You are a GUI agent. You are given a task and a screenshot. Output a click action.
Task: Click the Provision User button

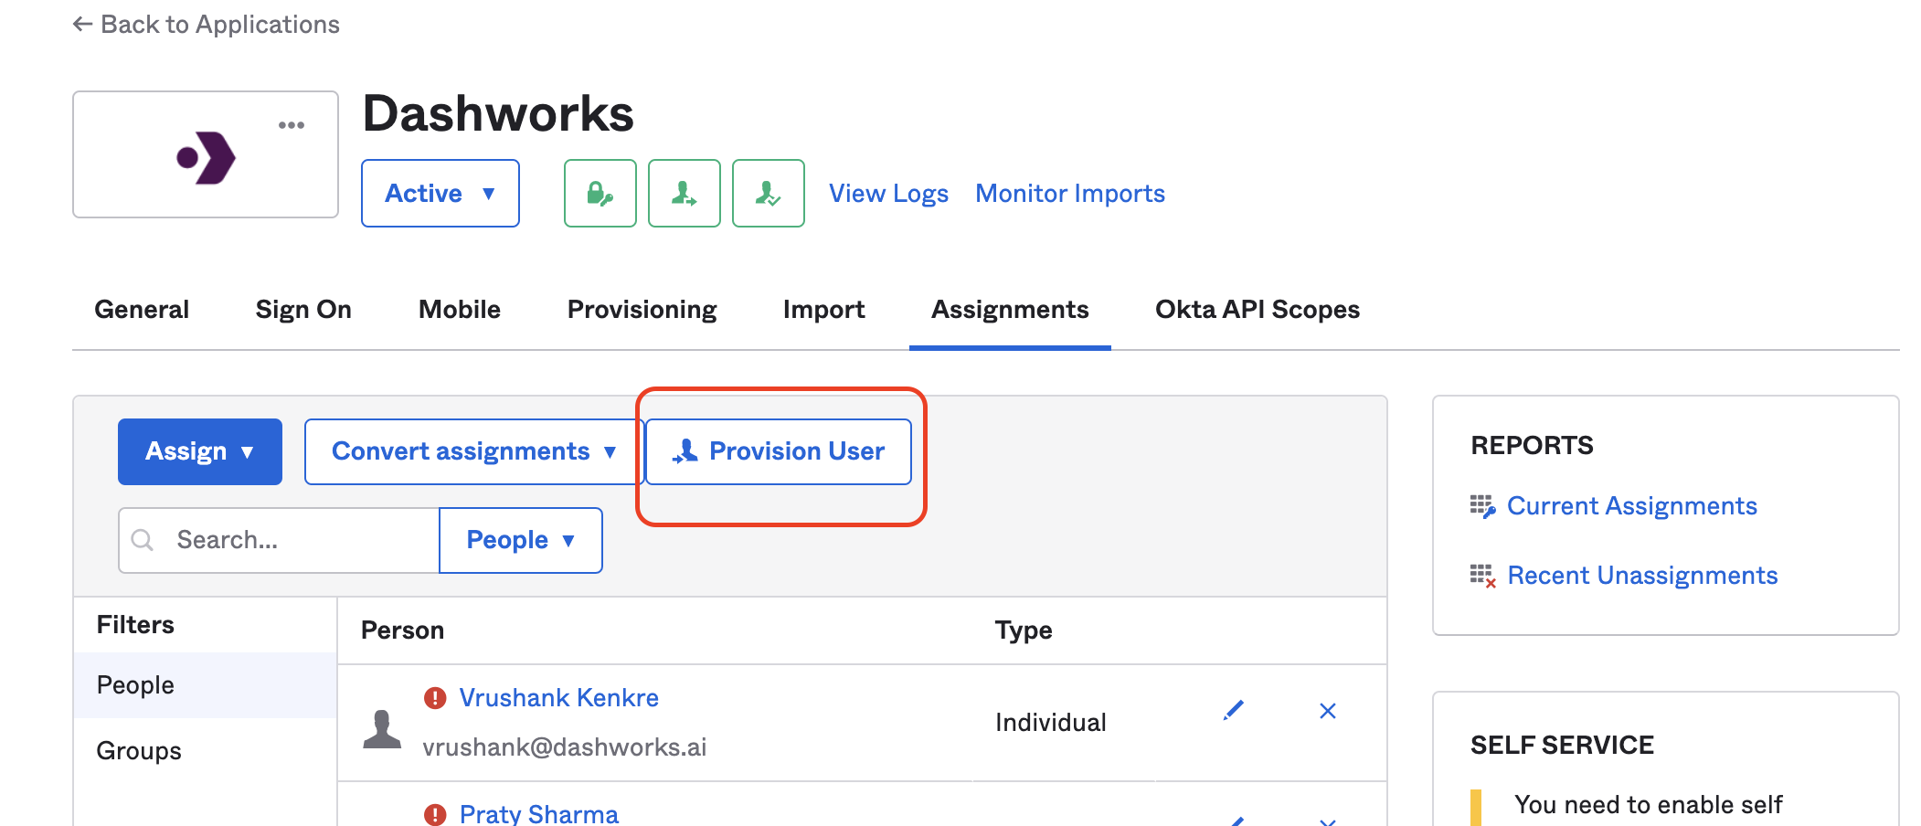tap(779, 451)
